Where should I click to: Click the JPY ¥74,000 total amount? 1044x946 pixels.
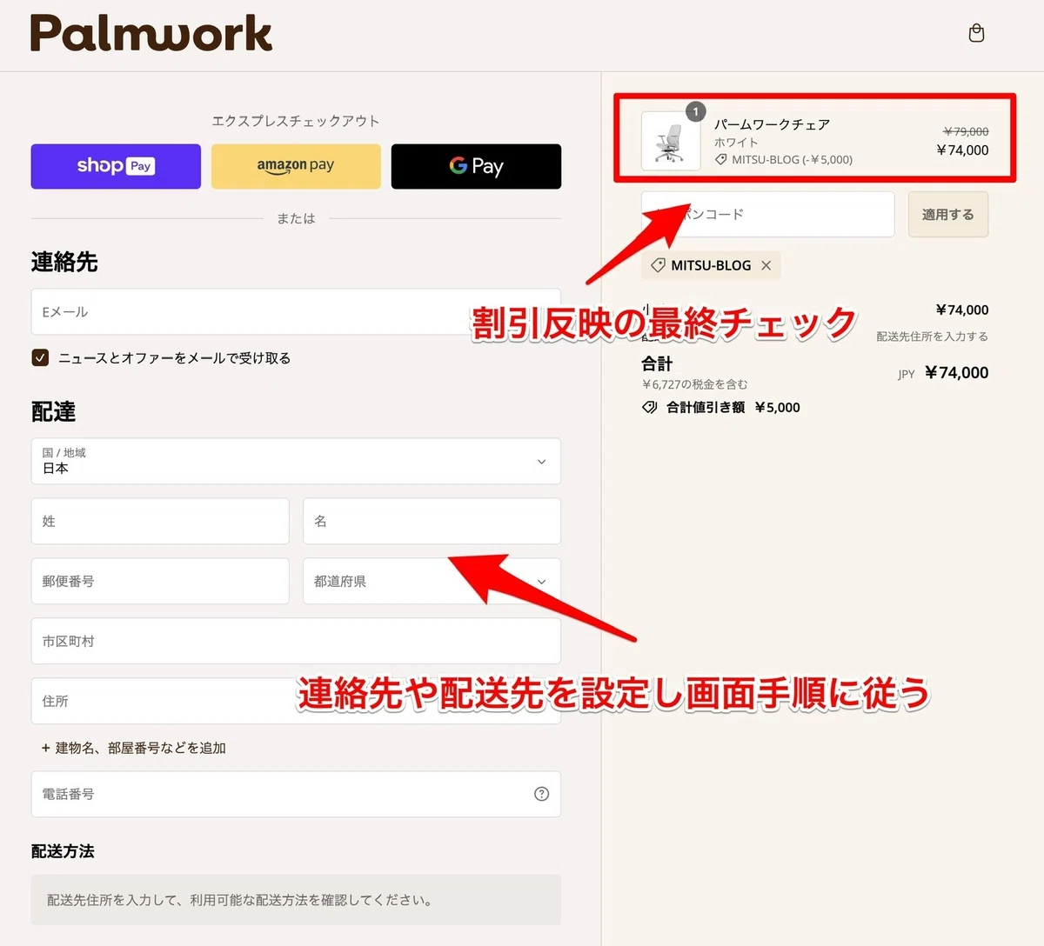pos(943,373)
